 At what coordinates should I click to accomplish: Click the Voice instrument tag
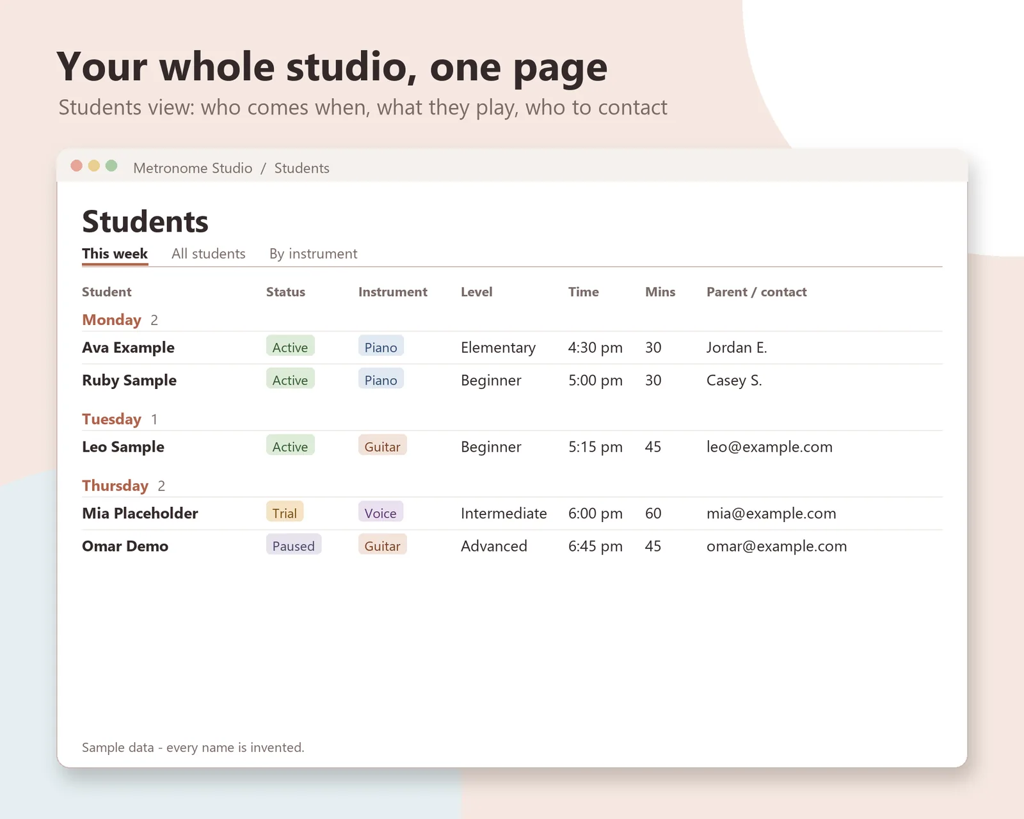(381, 512)
